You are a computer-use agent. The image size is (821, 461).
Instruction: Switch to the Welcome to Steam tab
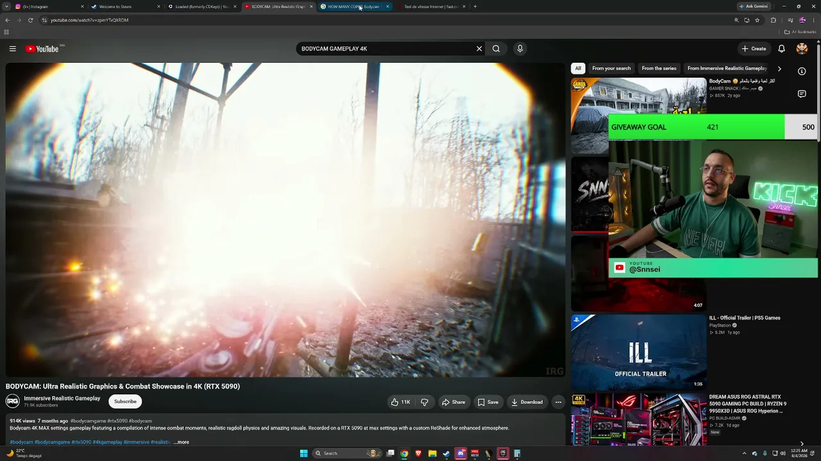coord(125,6)
